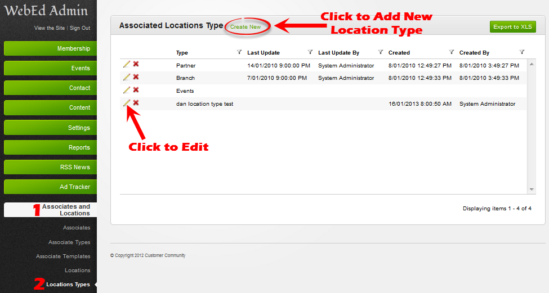Click Displaying items 1 - 4 of 4 text
Viewport: 549px width, 293px height.
(x=497, y=209)
